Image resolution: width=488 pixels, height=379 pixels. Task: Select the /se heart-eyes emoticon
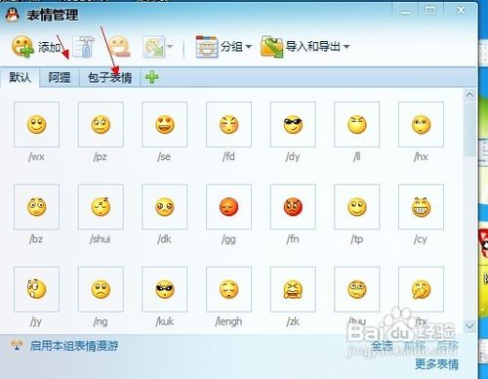click(x=165, y=124)
